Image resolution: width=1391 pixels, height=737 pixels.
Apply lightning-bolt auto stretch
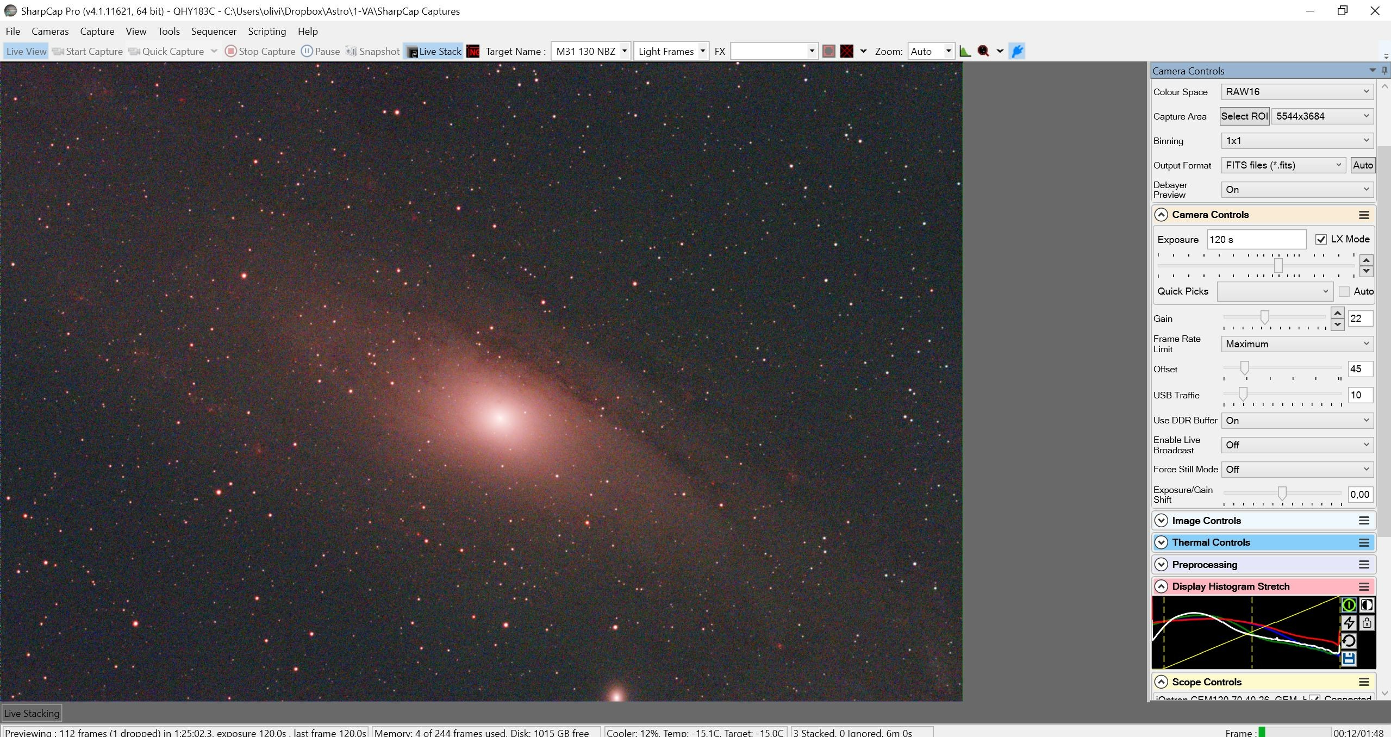1349,623
